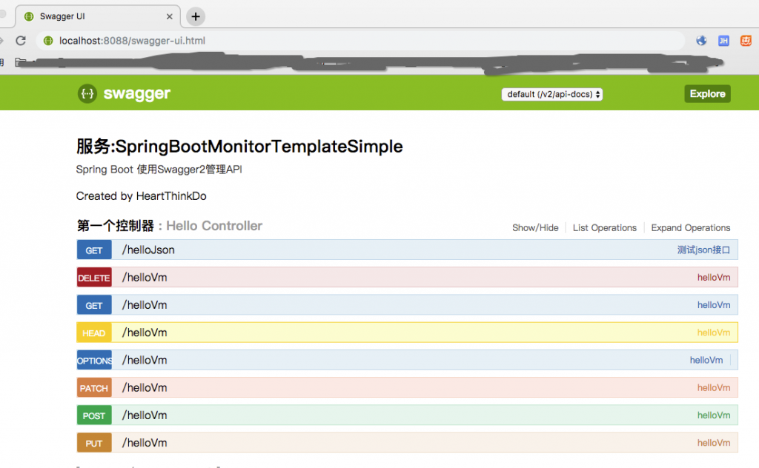This screenshot has height=468, width=759.
Task: Click the DELETE method badge
Action: [x=94, y=278]
